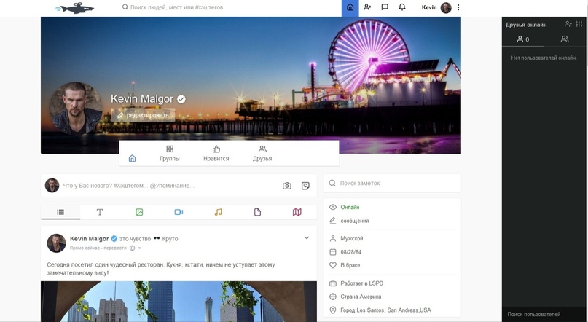
Task: Filter posts by files
Action: click(258, 212)
